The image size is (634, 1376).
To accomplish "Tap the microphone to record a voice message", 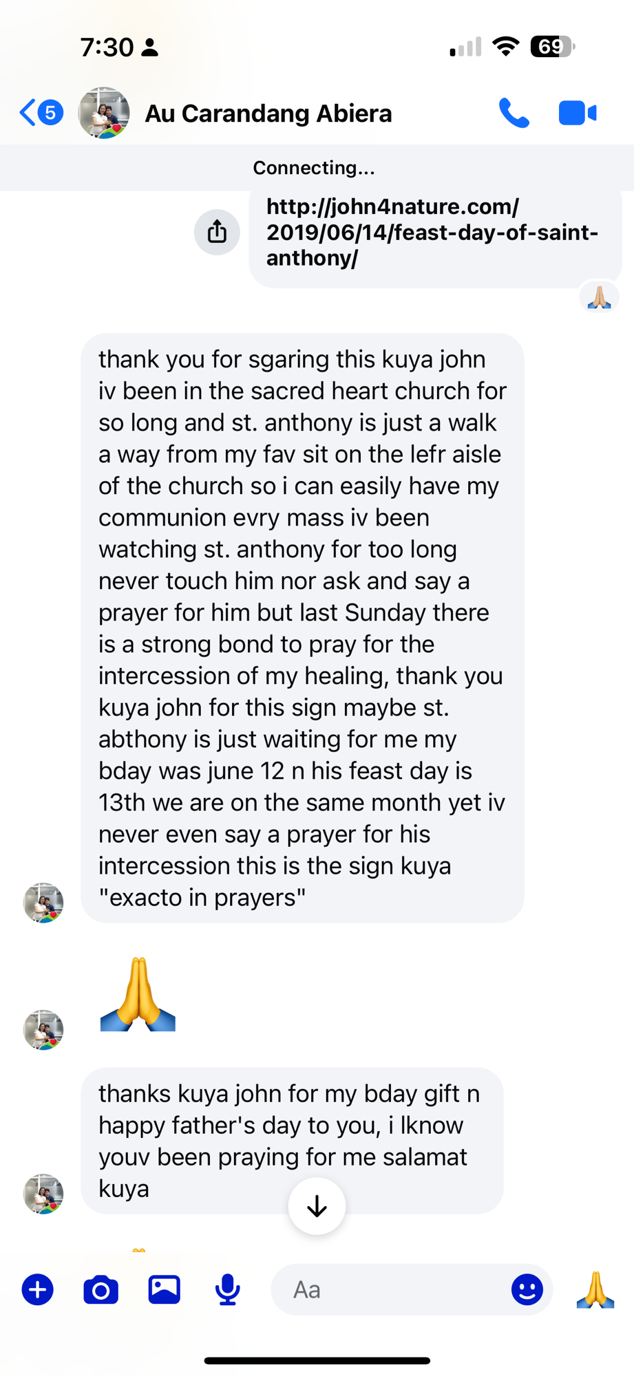I will click(x=227, y=1289).
